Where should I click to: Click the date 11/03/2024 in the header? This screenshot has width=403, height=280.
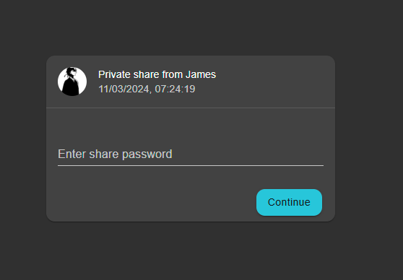pyautogui.click(x=123, y=89)
